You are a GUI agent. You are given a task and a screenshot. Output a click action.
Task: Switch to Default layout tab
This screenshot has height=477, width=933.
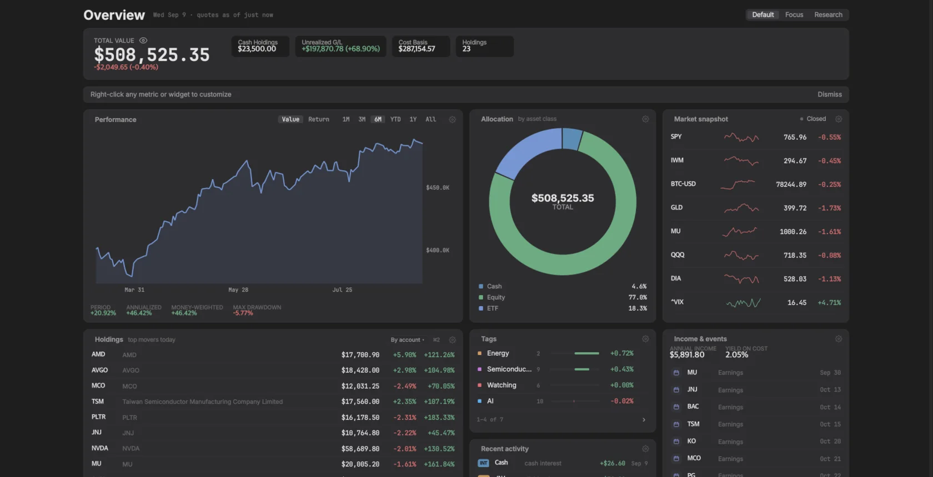(763, 15)
